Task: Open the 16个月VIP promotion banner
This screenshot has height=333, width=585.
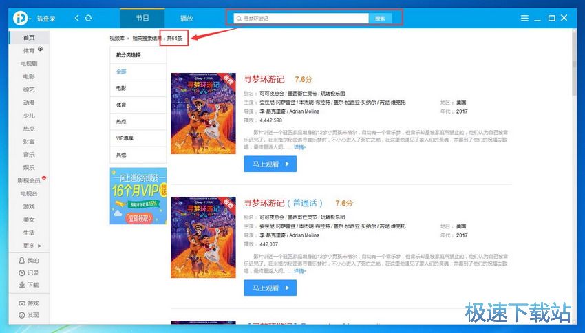Action: click(138, 196)
